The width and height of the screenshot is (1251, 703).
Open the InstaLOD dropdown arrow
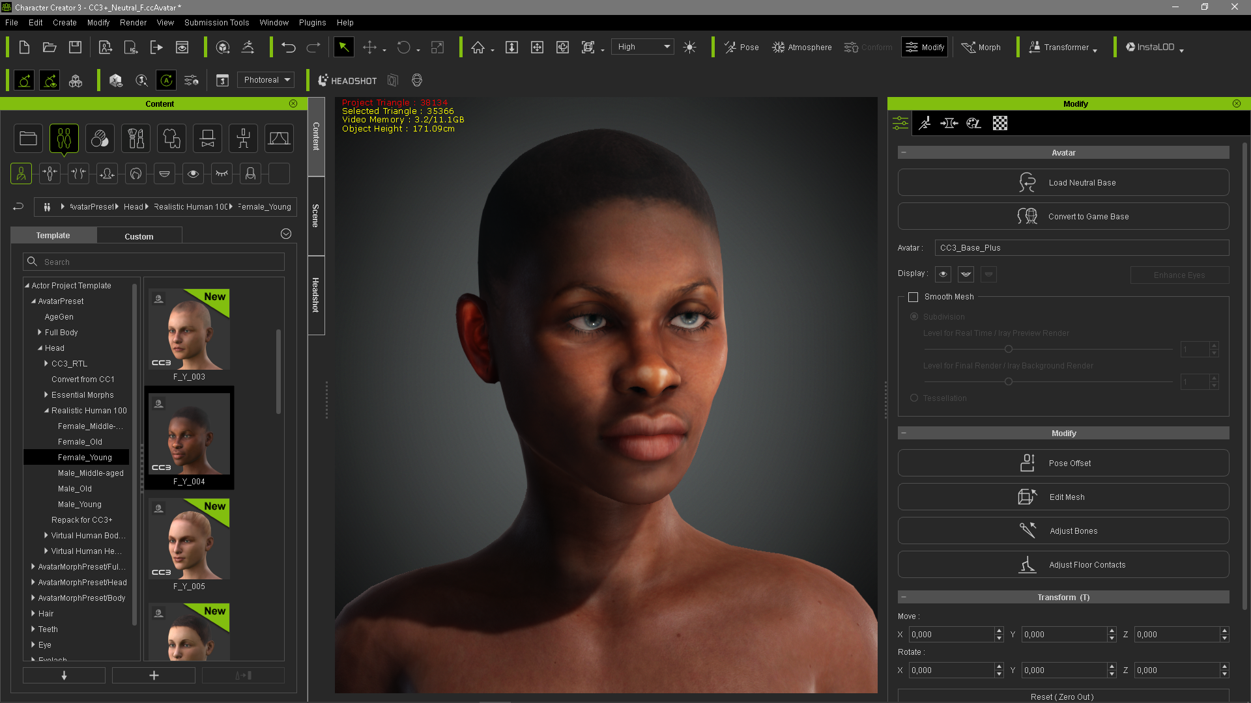tap(1181, 50)
